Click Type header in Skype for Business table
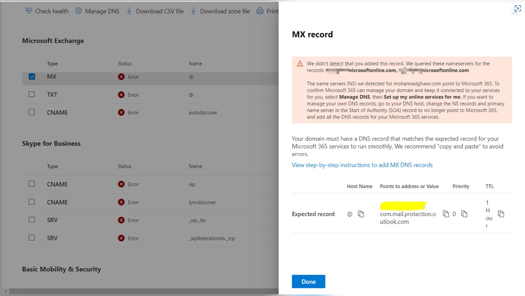Viewport: 525px width, 296px height. tap(52, 166)
